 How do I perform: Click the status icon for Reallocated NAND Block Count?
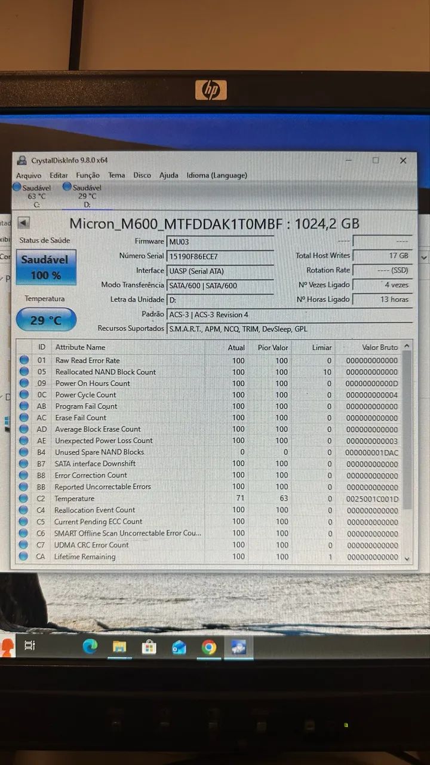point(24,372)
